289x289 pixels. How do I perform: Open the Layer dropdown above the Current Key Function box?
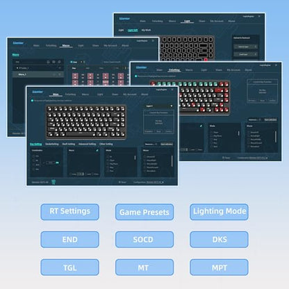pyautogui.click(x=159, y=106)
